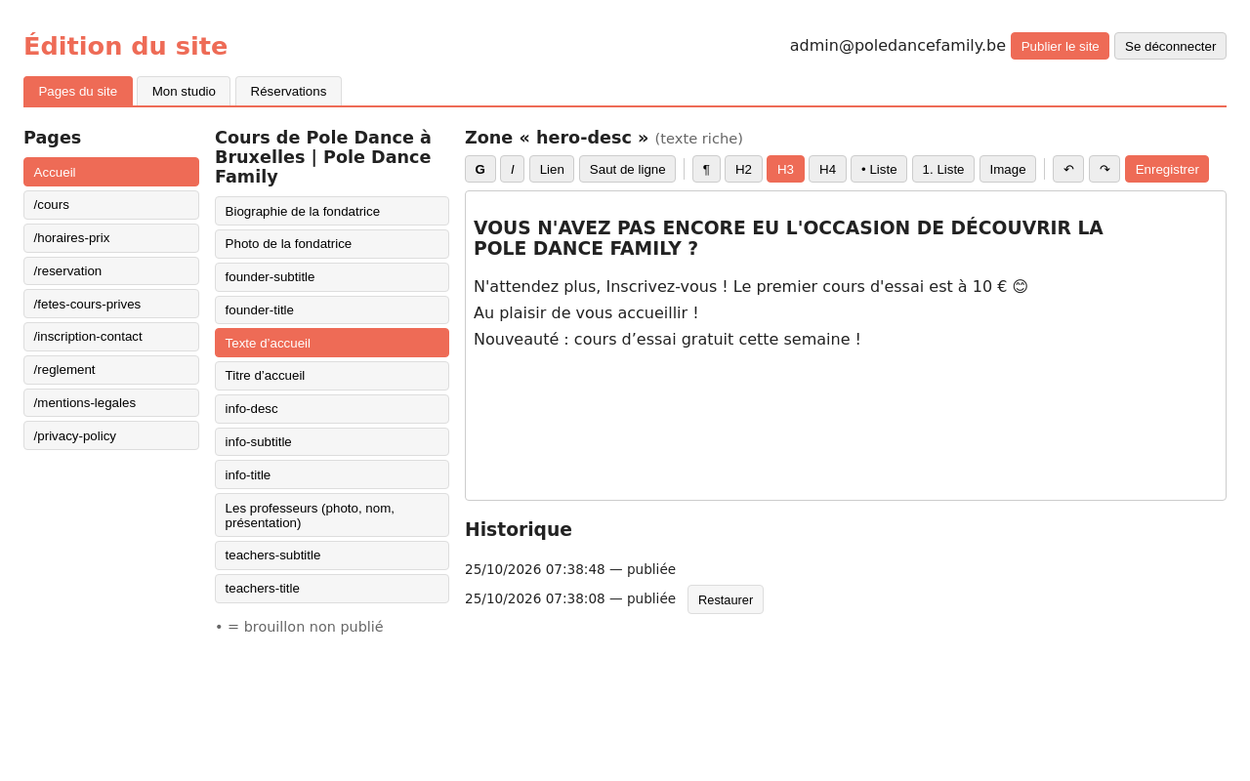1250x781 pixels.
Task: Open the /inscription-contact page
Action: coord(111,337)
